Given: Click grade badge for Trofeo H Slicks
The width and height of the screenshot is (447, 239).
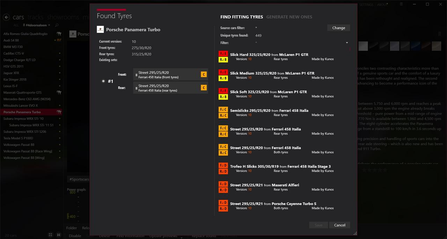Looking at the screenshot, I should [223, 168].
